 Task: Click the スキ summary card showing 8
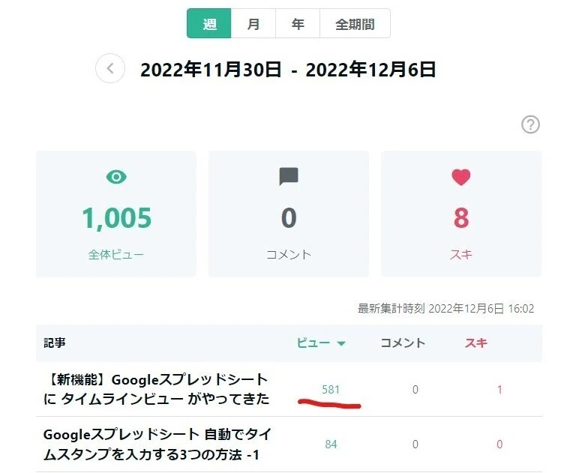tap(461, 214)
